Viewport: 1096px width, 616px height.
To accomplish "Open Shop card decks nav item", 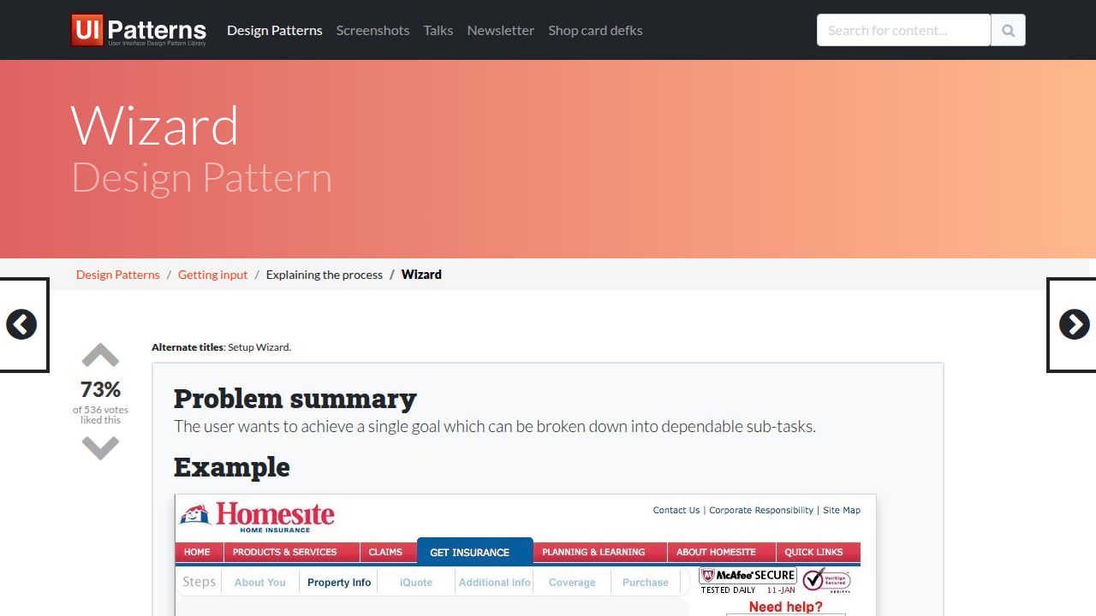I will 595,30.
